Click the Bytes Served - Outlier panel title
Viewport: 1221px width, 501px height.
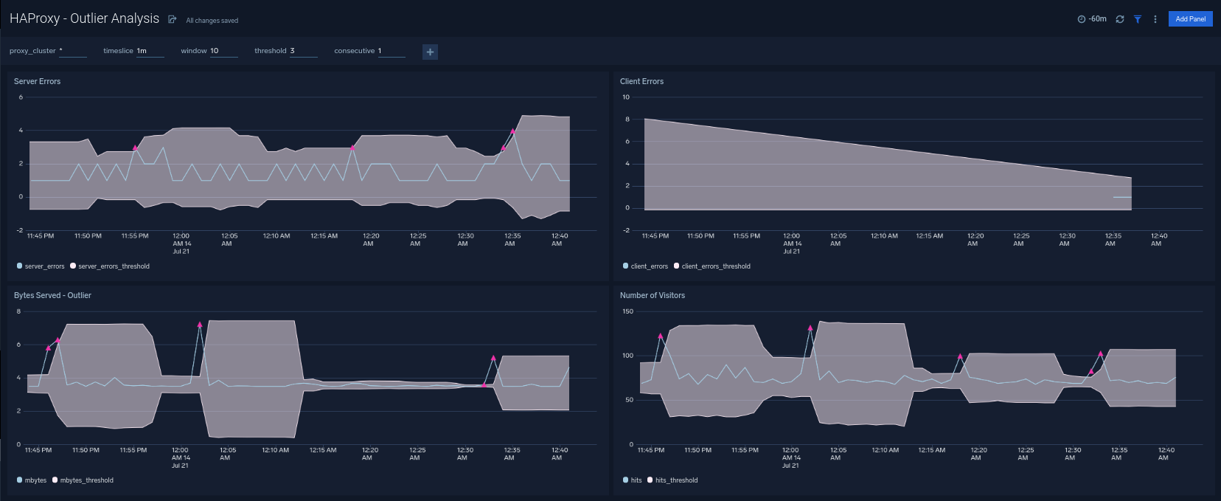[x=52, y=295]
